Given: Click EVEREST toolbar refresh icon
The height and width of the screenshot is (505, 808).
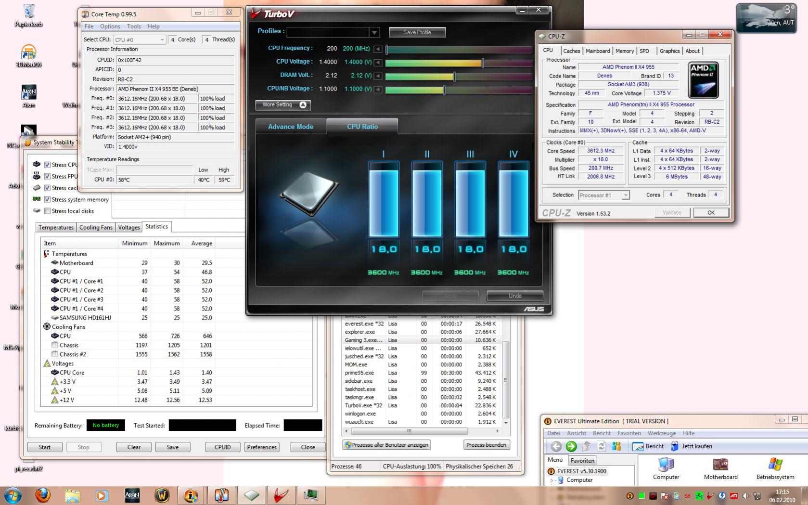Looking at the screenshot, I should point(601,446).
